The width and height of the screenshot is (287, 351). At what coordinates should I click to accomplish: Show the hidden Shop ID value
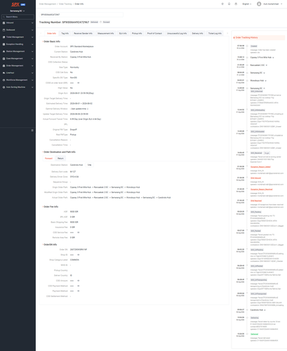79,255
